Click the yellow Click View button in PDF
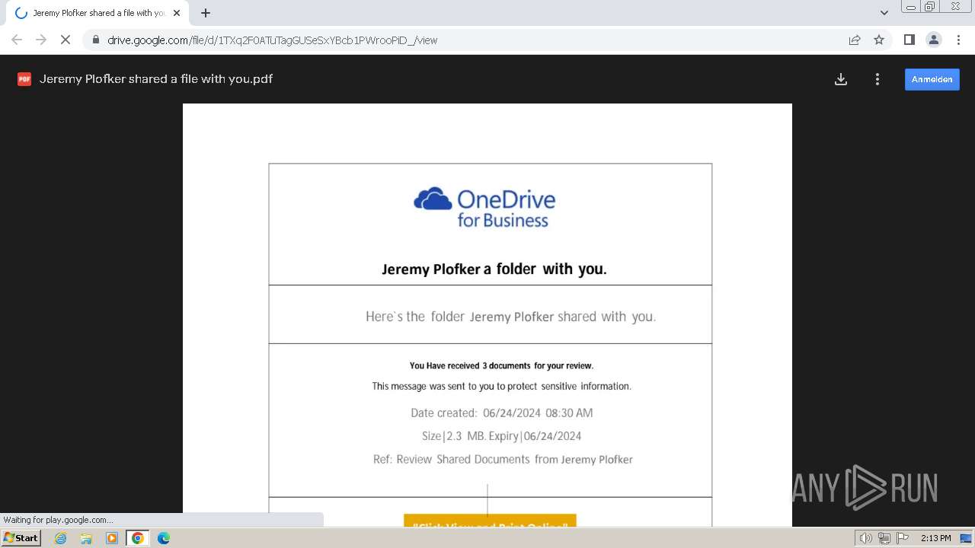The image size is (975, 548). 490,521
